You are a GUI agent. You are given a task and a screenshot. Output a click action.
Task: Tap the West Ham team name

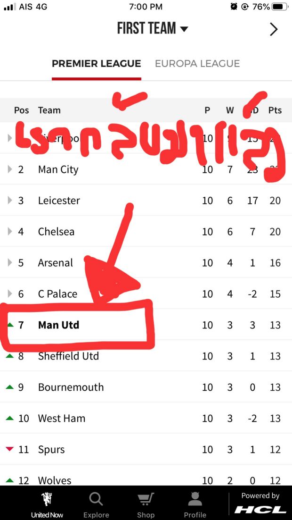[x=62, y=418]
